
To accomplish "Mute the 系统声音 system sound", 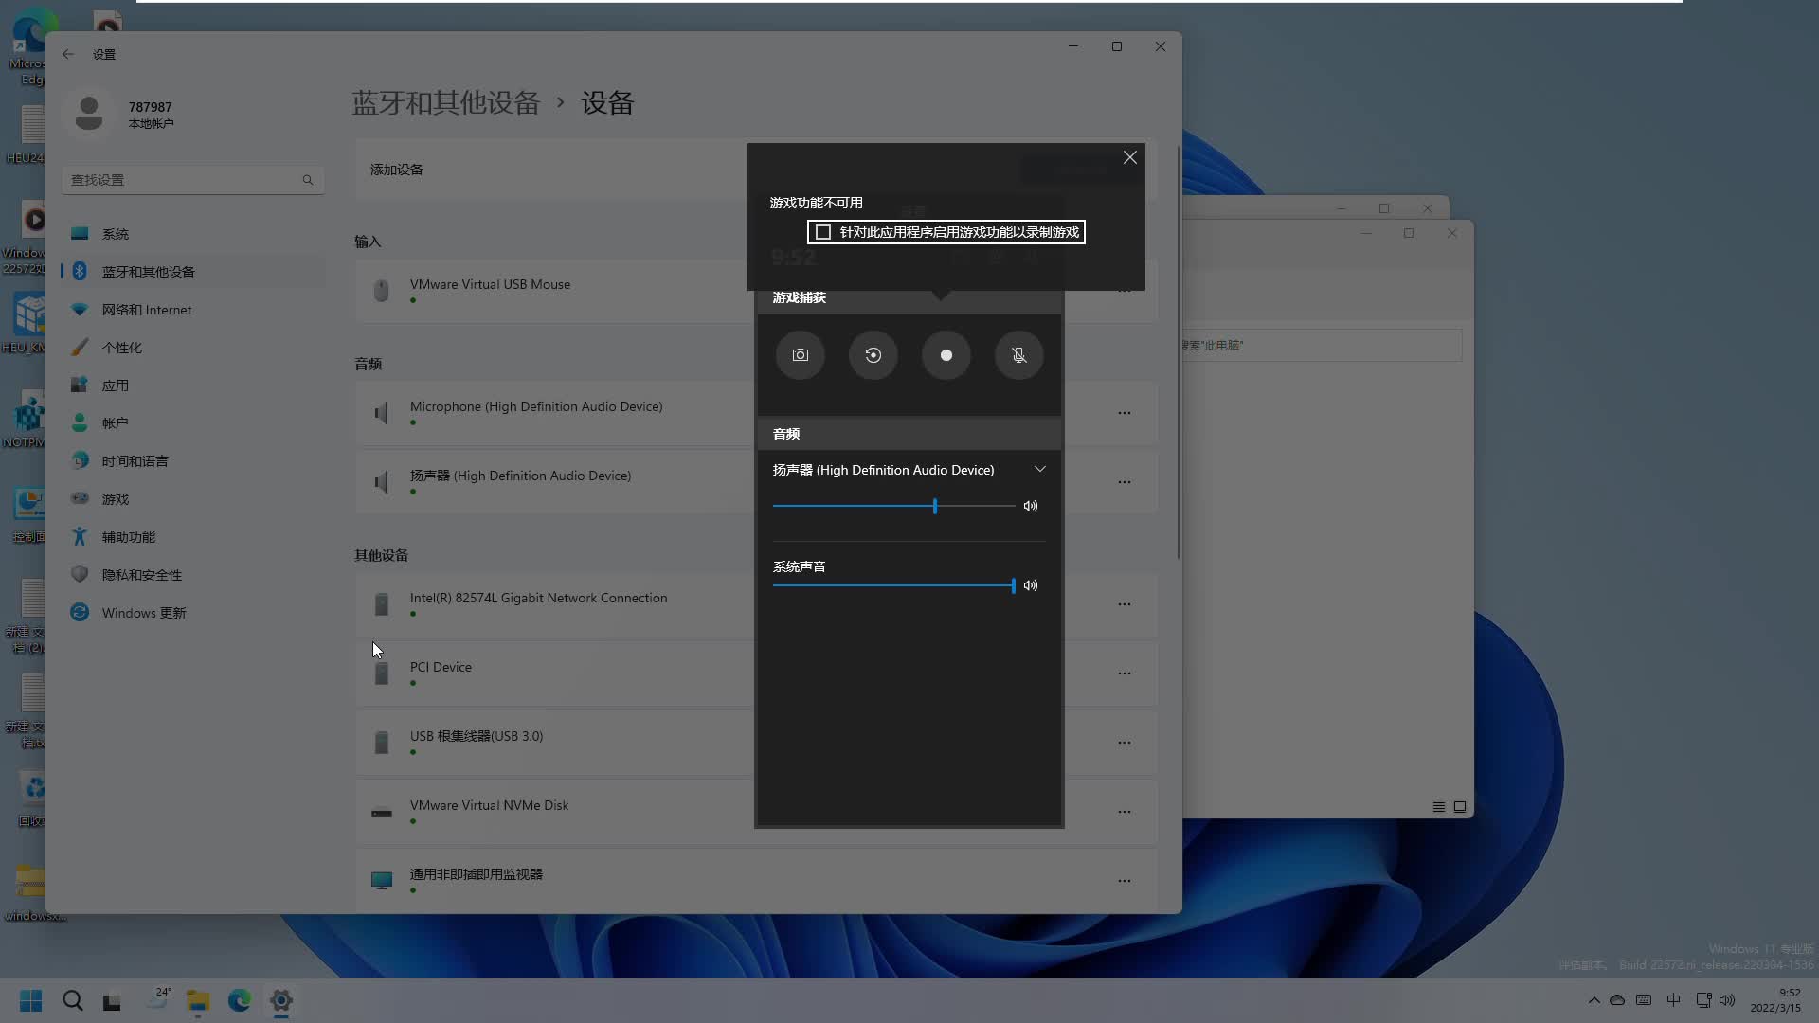I will (1031, 585).
